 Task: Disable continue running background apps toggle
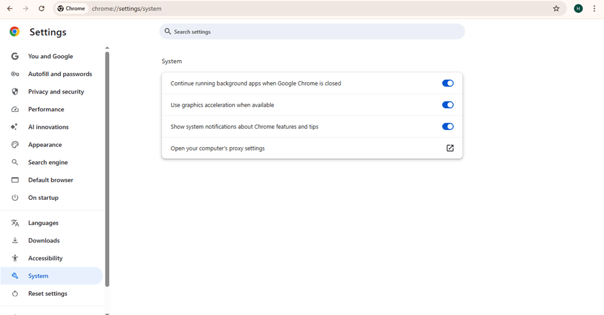[x=447, y=84]
